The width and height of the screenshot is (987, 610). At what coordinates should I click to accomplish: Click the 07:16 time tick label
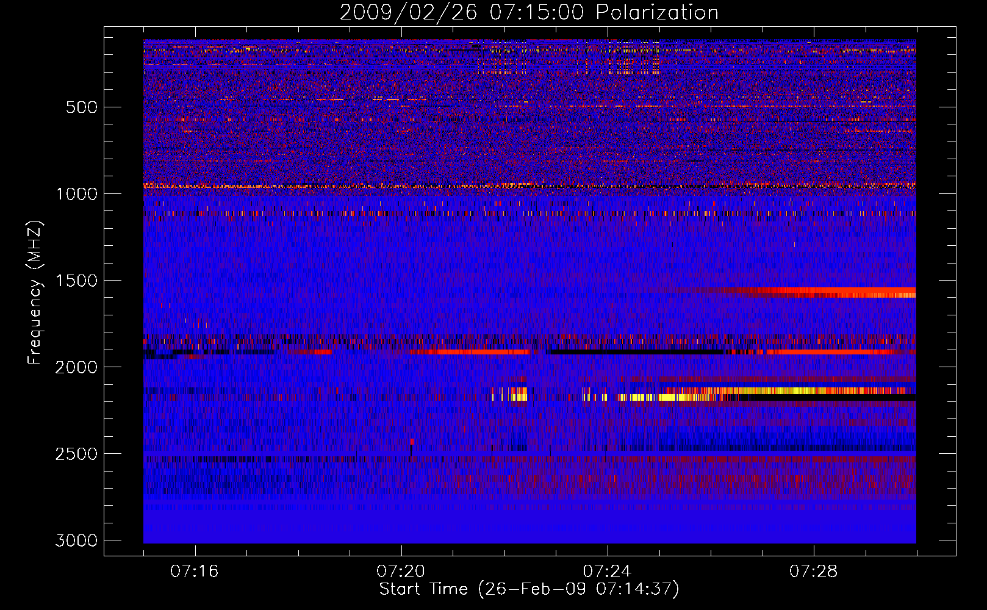195,572
